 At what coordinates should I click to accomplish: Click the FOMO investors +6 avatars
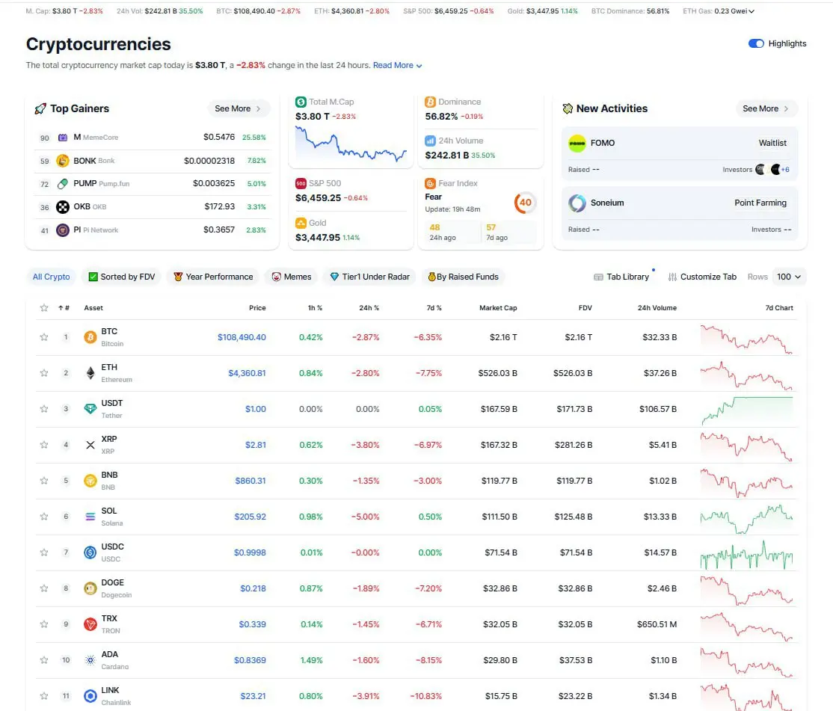tap(772, 170)
